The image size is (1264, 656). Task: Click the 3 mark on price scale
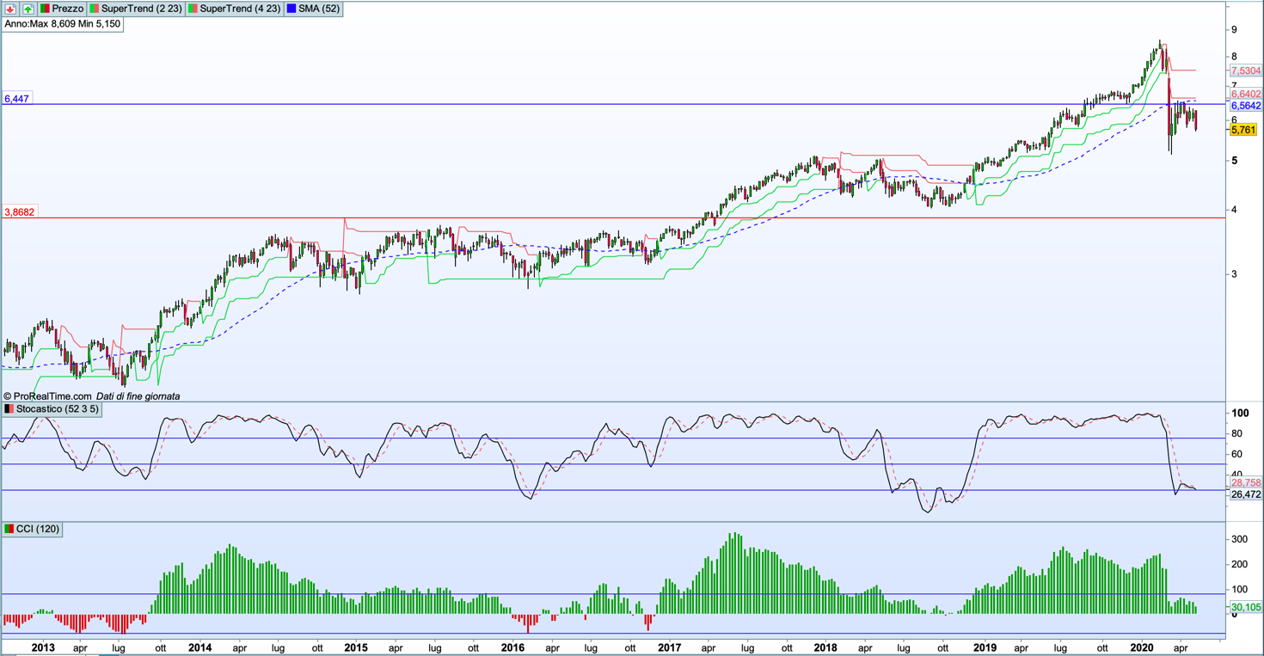pyautogui.click(x=1234, y=274)
